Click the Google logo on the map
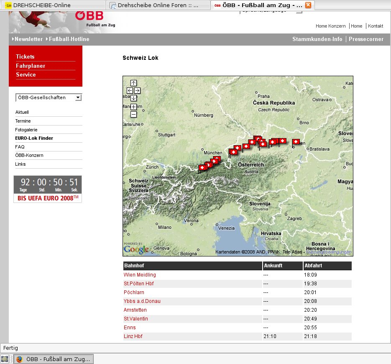 [x=136, y=250]
